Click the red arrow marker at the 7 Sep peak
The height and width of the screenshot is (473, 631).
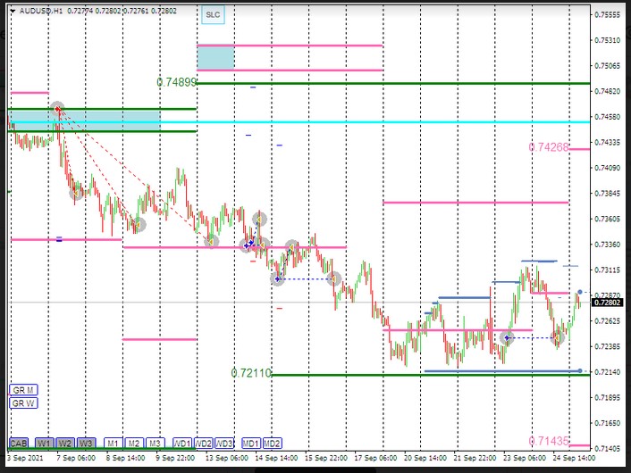[x=58, y=109]
